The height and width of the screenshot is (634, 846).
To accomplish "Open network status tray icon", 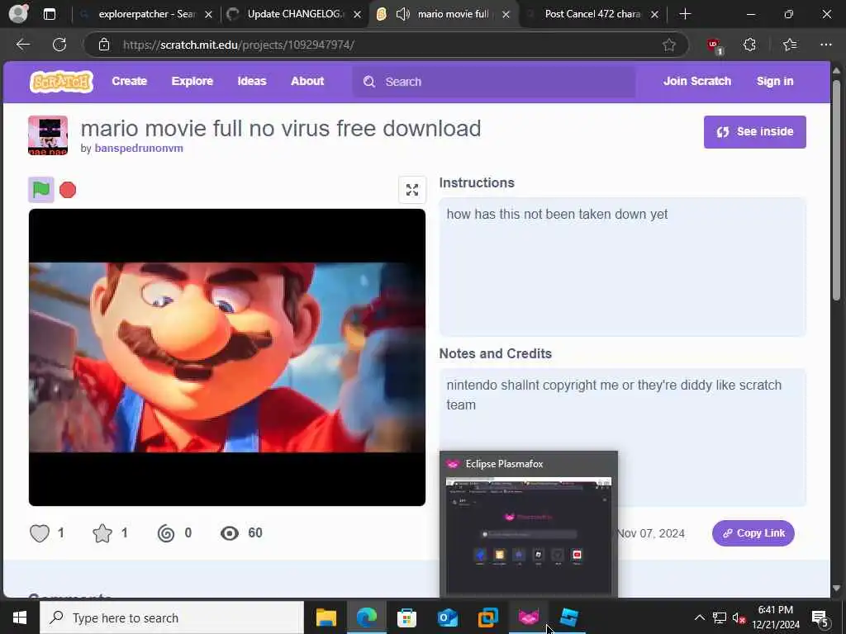I will [720, 617].
